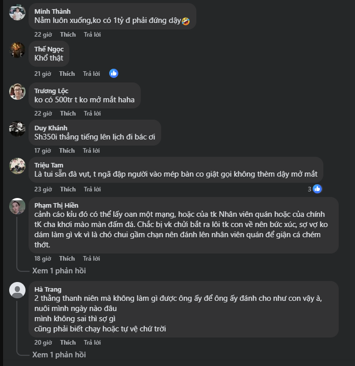Toggle Thích on Trương Lộc's comment
Image resolution: width=355 pixels, height=366 pixels.
[x=67, y=114]
